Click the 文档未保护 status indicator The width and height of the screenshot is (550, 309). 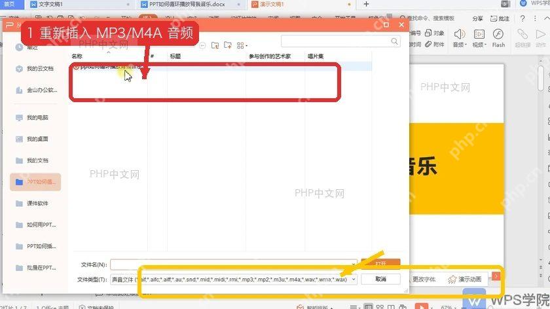[96, 307]
